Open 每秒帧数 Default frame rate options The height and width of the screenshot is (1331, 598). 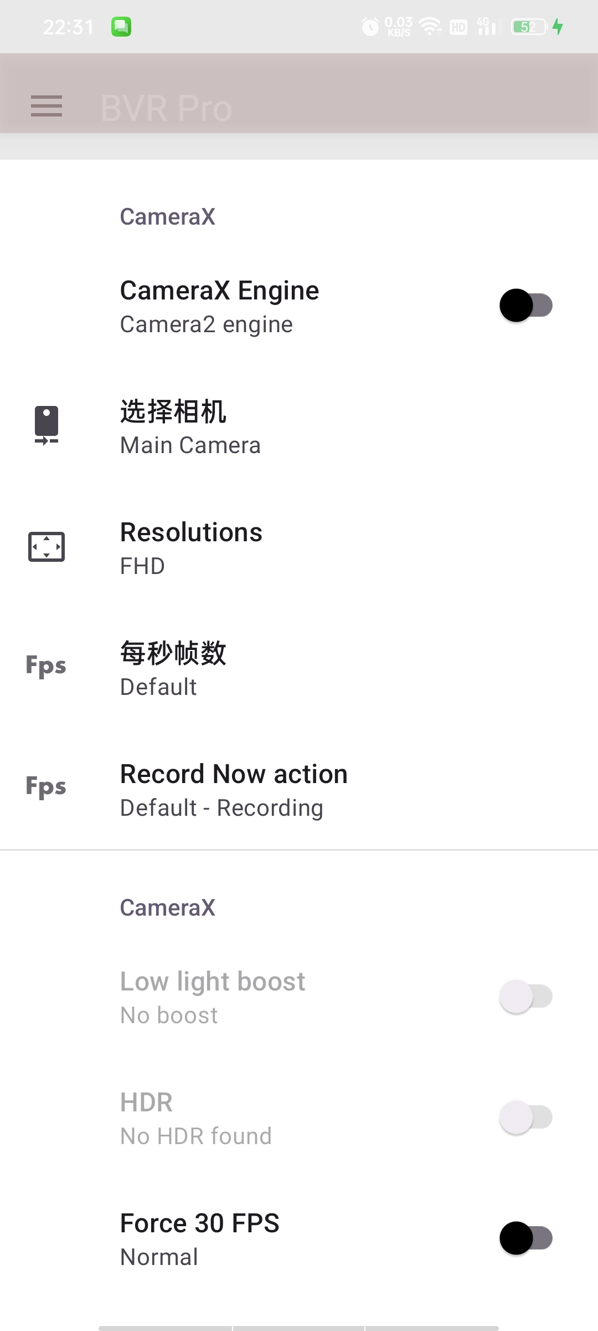click(299, 669)
